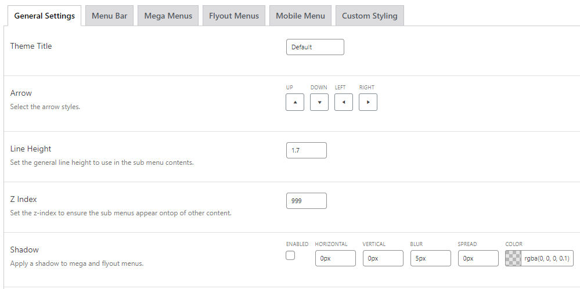Open the Custom Styling tab
The image size is (580, 289).
370,16
